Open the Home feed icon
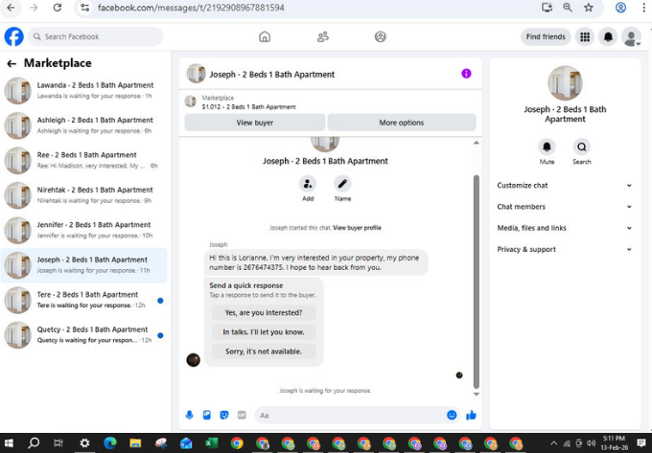Viewport: 652px width, 453px height. click(265, 36)
